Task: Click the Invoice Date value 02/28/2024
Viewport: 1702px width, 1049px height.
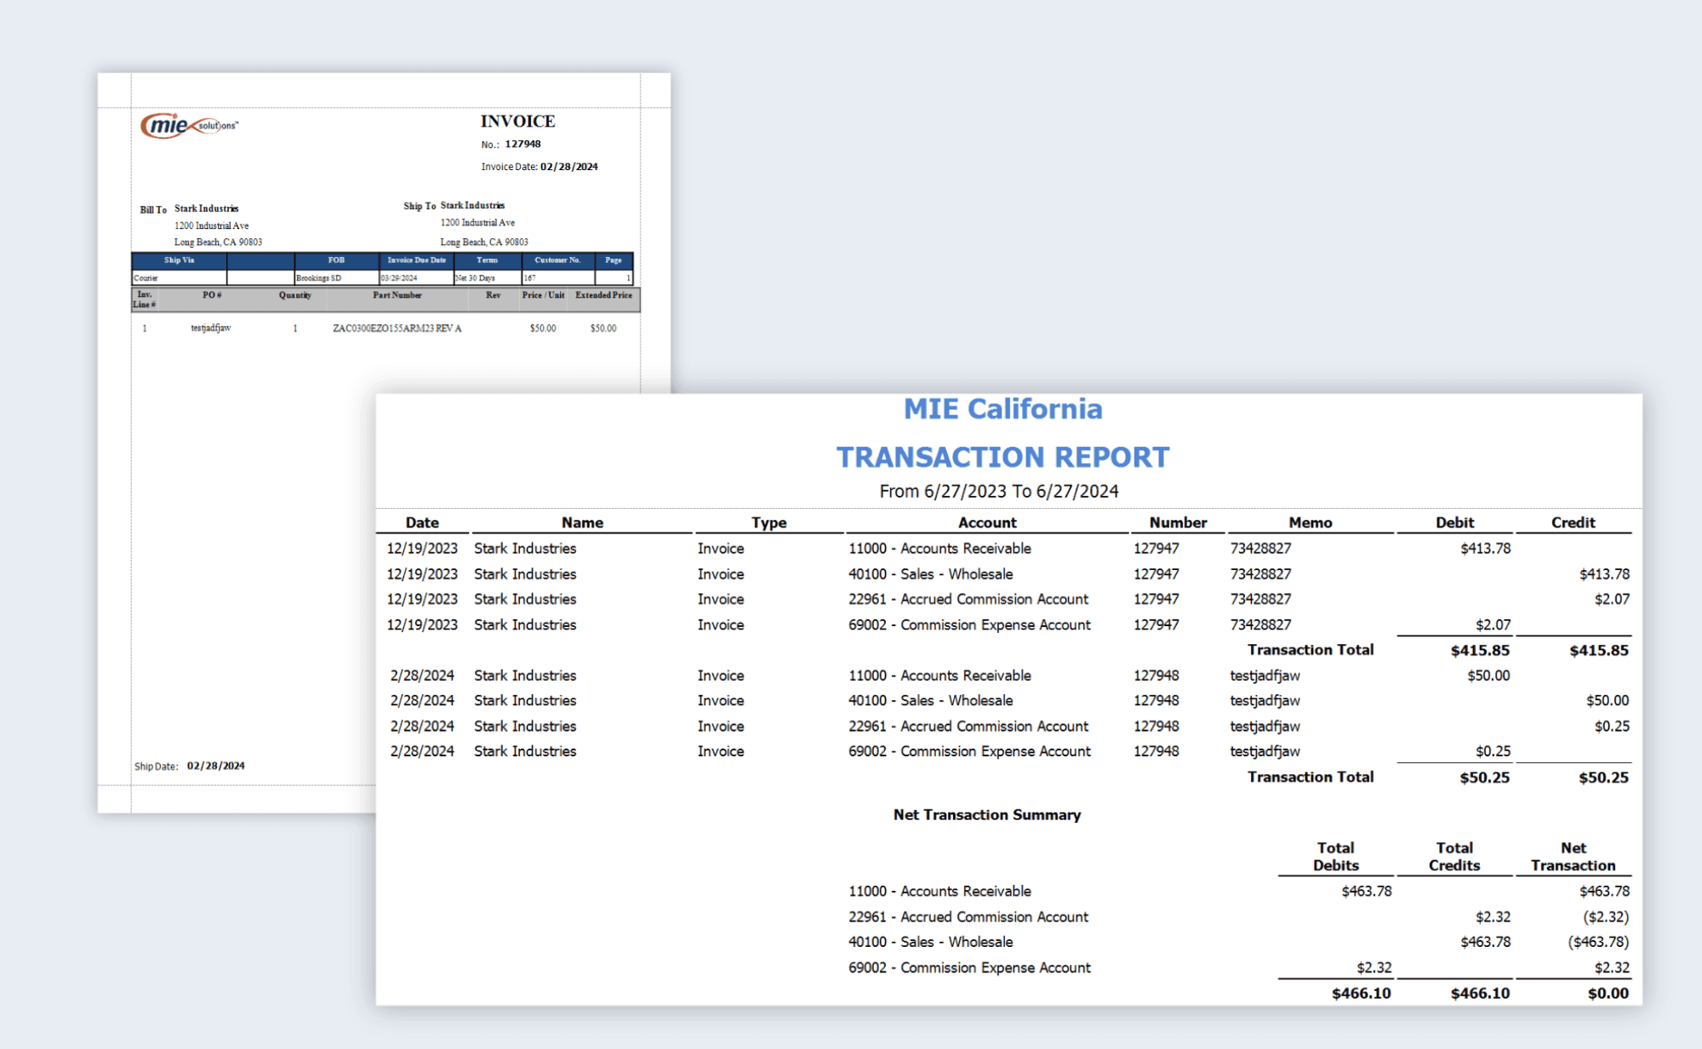Action: (568, 167)
